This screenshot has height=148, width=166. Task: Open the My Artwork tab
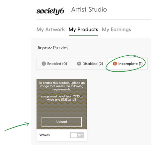click(51, 29)
